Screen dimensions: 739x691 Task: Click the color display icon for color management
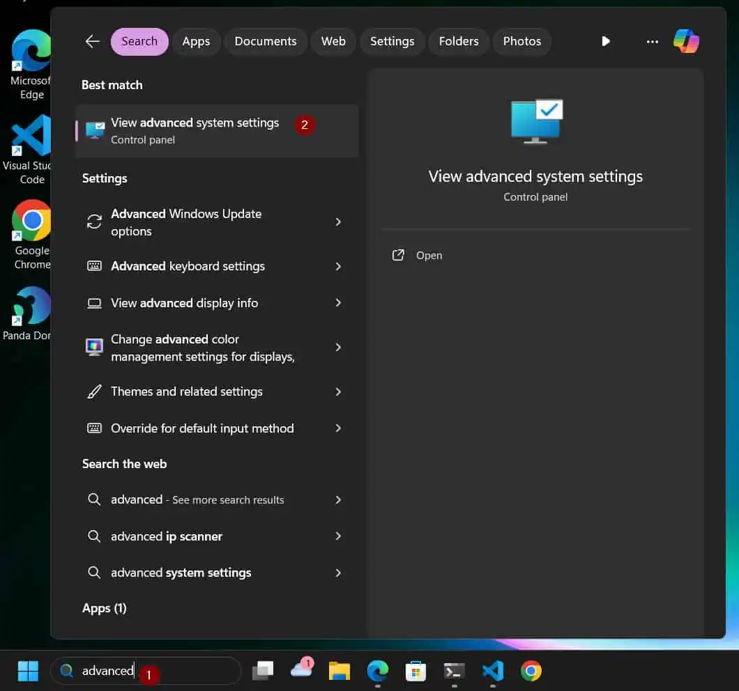(x=94, y=348)
